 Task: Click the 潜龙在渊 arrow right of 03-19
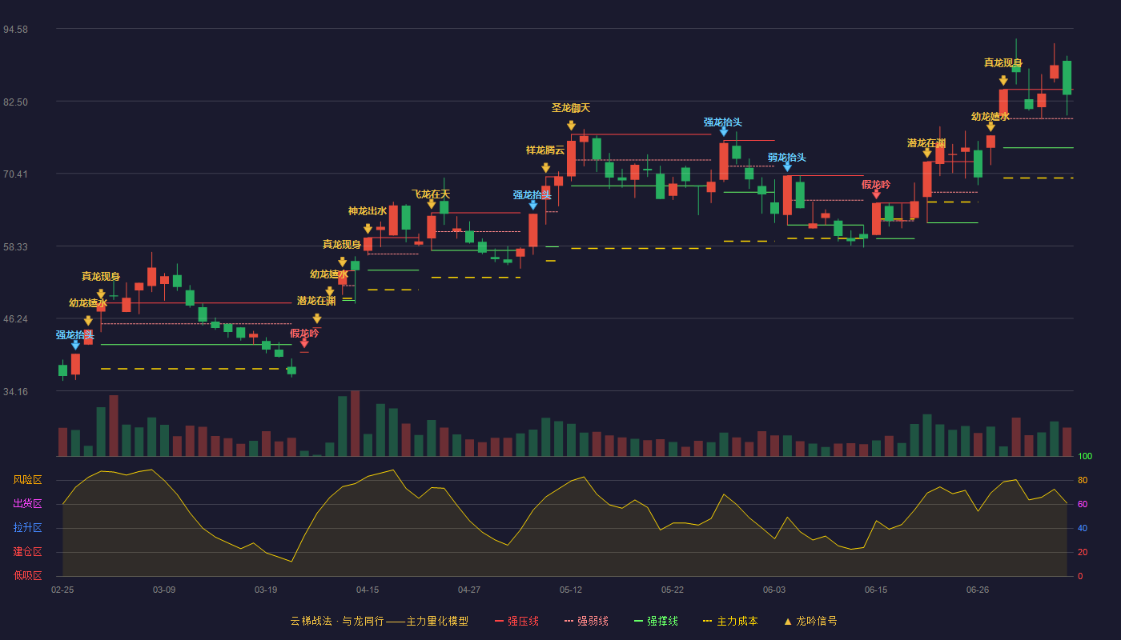316,318
